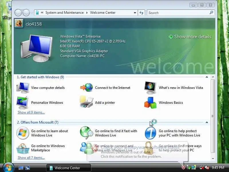Viewport: 229px width, 172px height.
Task: Click System and Maintenance breadcrumb
Action: click(65, 13)
